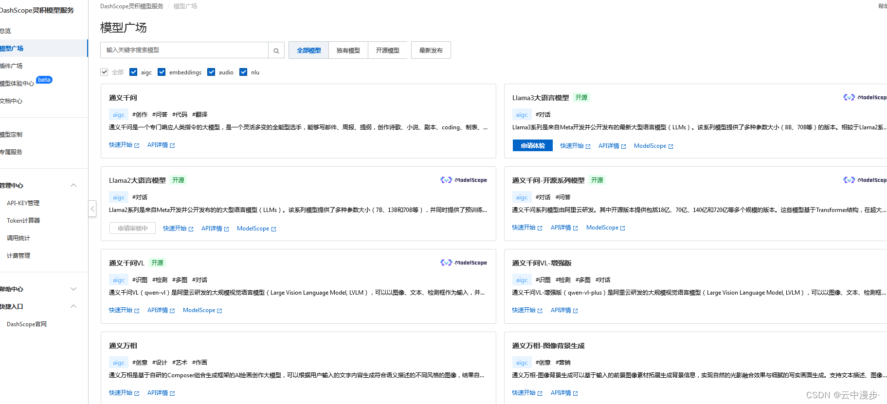
Task: Click external-link icon beside 通义千问VL ModelScope link
Action: pos(219,311)
